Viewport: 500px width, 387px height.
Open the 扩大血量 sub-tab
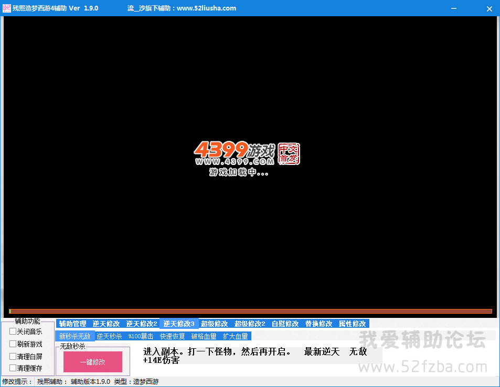[x=236, y=336]
